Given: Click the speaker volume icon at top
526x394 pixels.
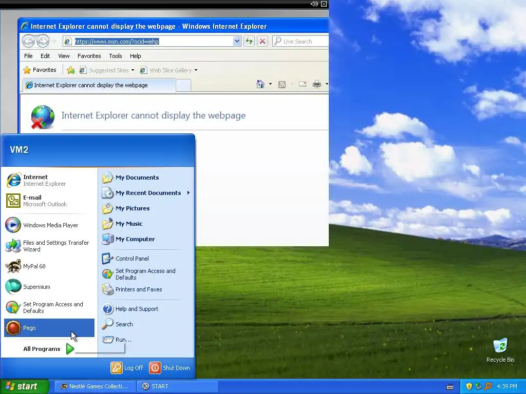Looking at the screenshot, I should 314,4.
